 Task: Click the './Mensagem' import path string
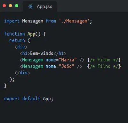click(x=74, y=21)
